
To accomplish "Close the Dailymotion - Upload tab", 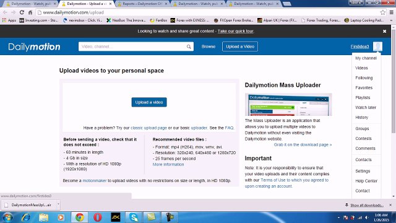I will point(110,4).
